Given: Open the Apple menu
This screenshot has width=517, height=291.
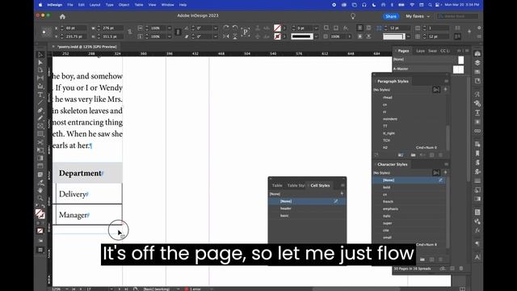Looking at the screenshot, I should click(40, 5).
